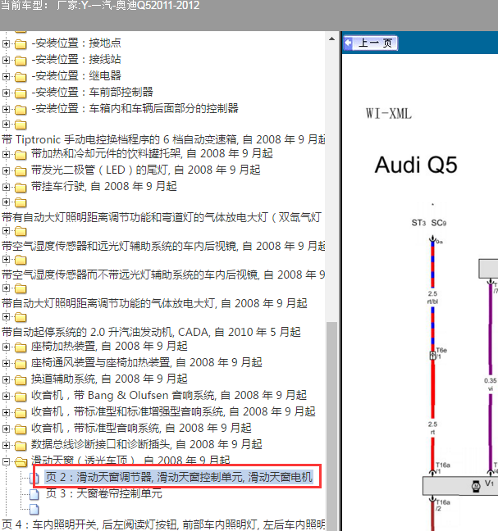
Task: Select 收音机，带标准型音响系统 entry
Action: [x=141, y=428]
